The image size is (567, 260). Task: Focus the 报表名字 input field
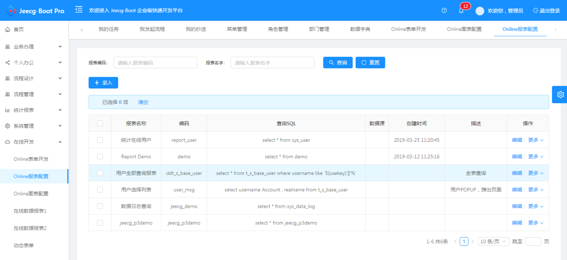click(x=272, y=63)
